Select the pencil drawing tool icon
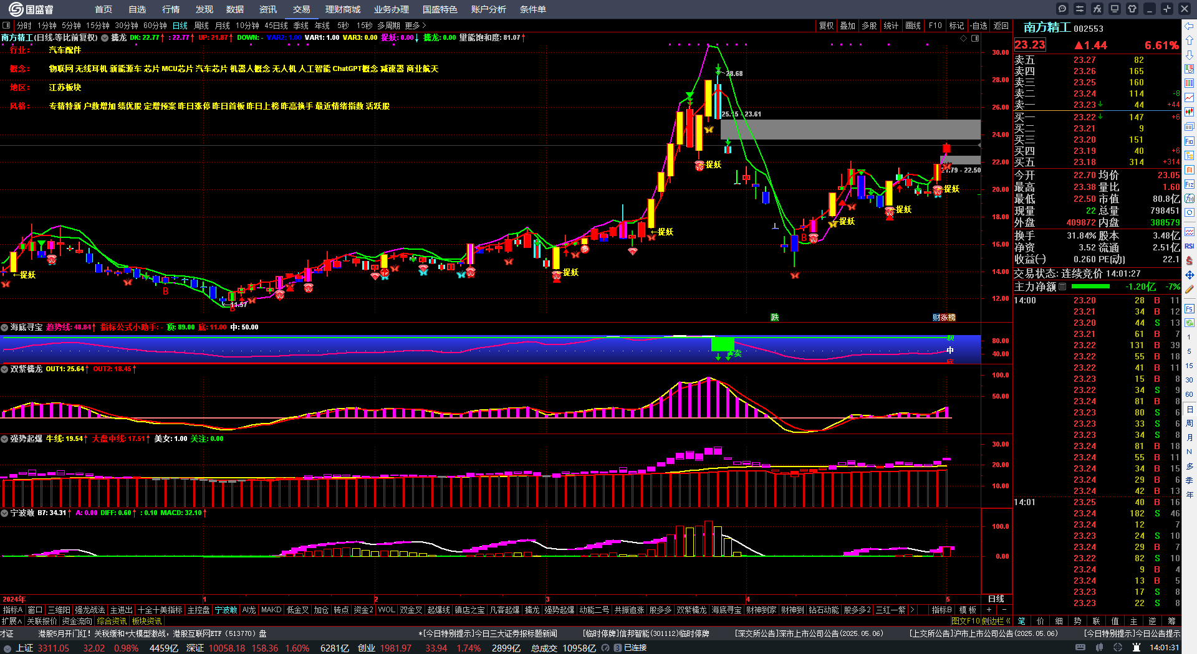 click(1190, 290)
